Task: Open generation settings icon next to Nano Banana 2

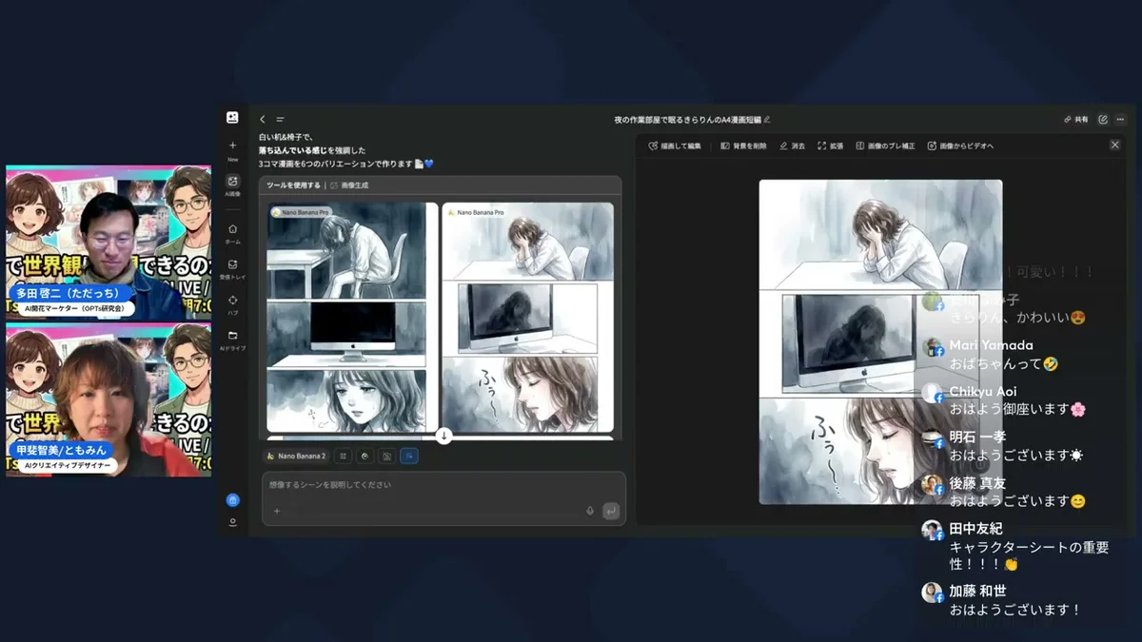Action: click(x=343, y=456)
